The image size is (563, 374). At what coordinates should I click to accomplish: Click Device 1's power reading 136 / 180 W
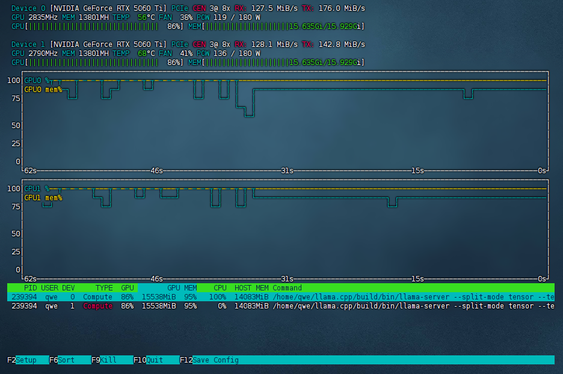(x=237, y=53)
